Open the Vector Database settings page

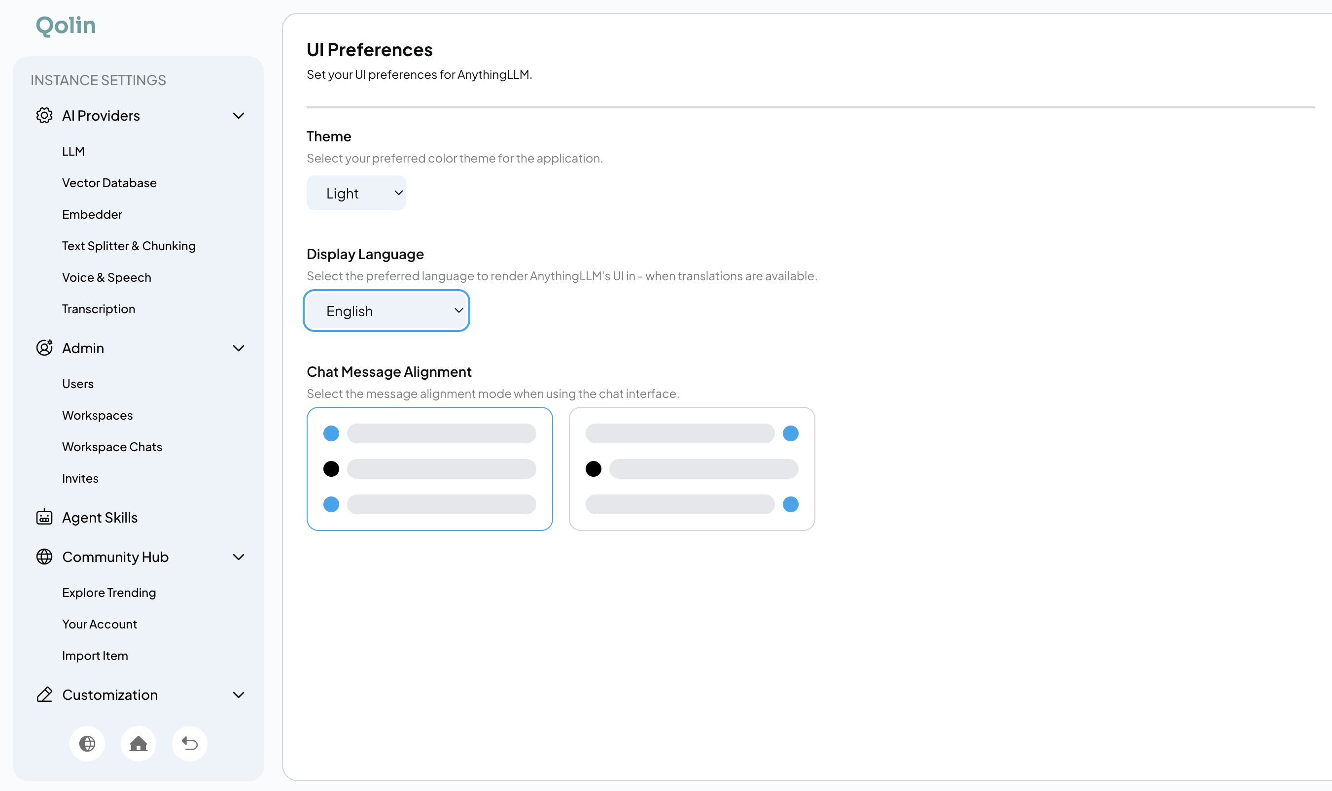109,182
